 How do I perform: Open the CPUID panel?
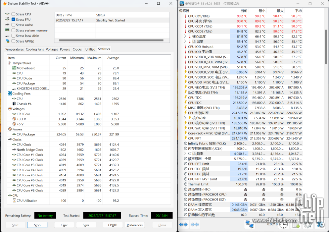click(113, 225)
